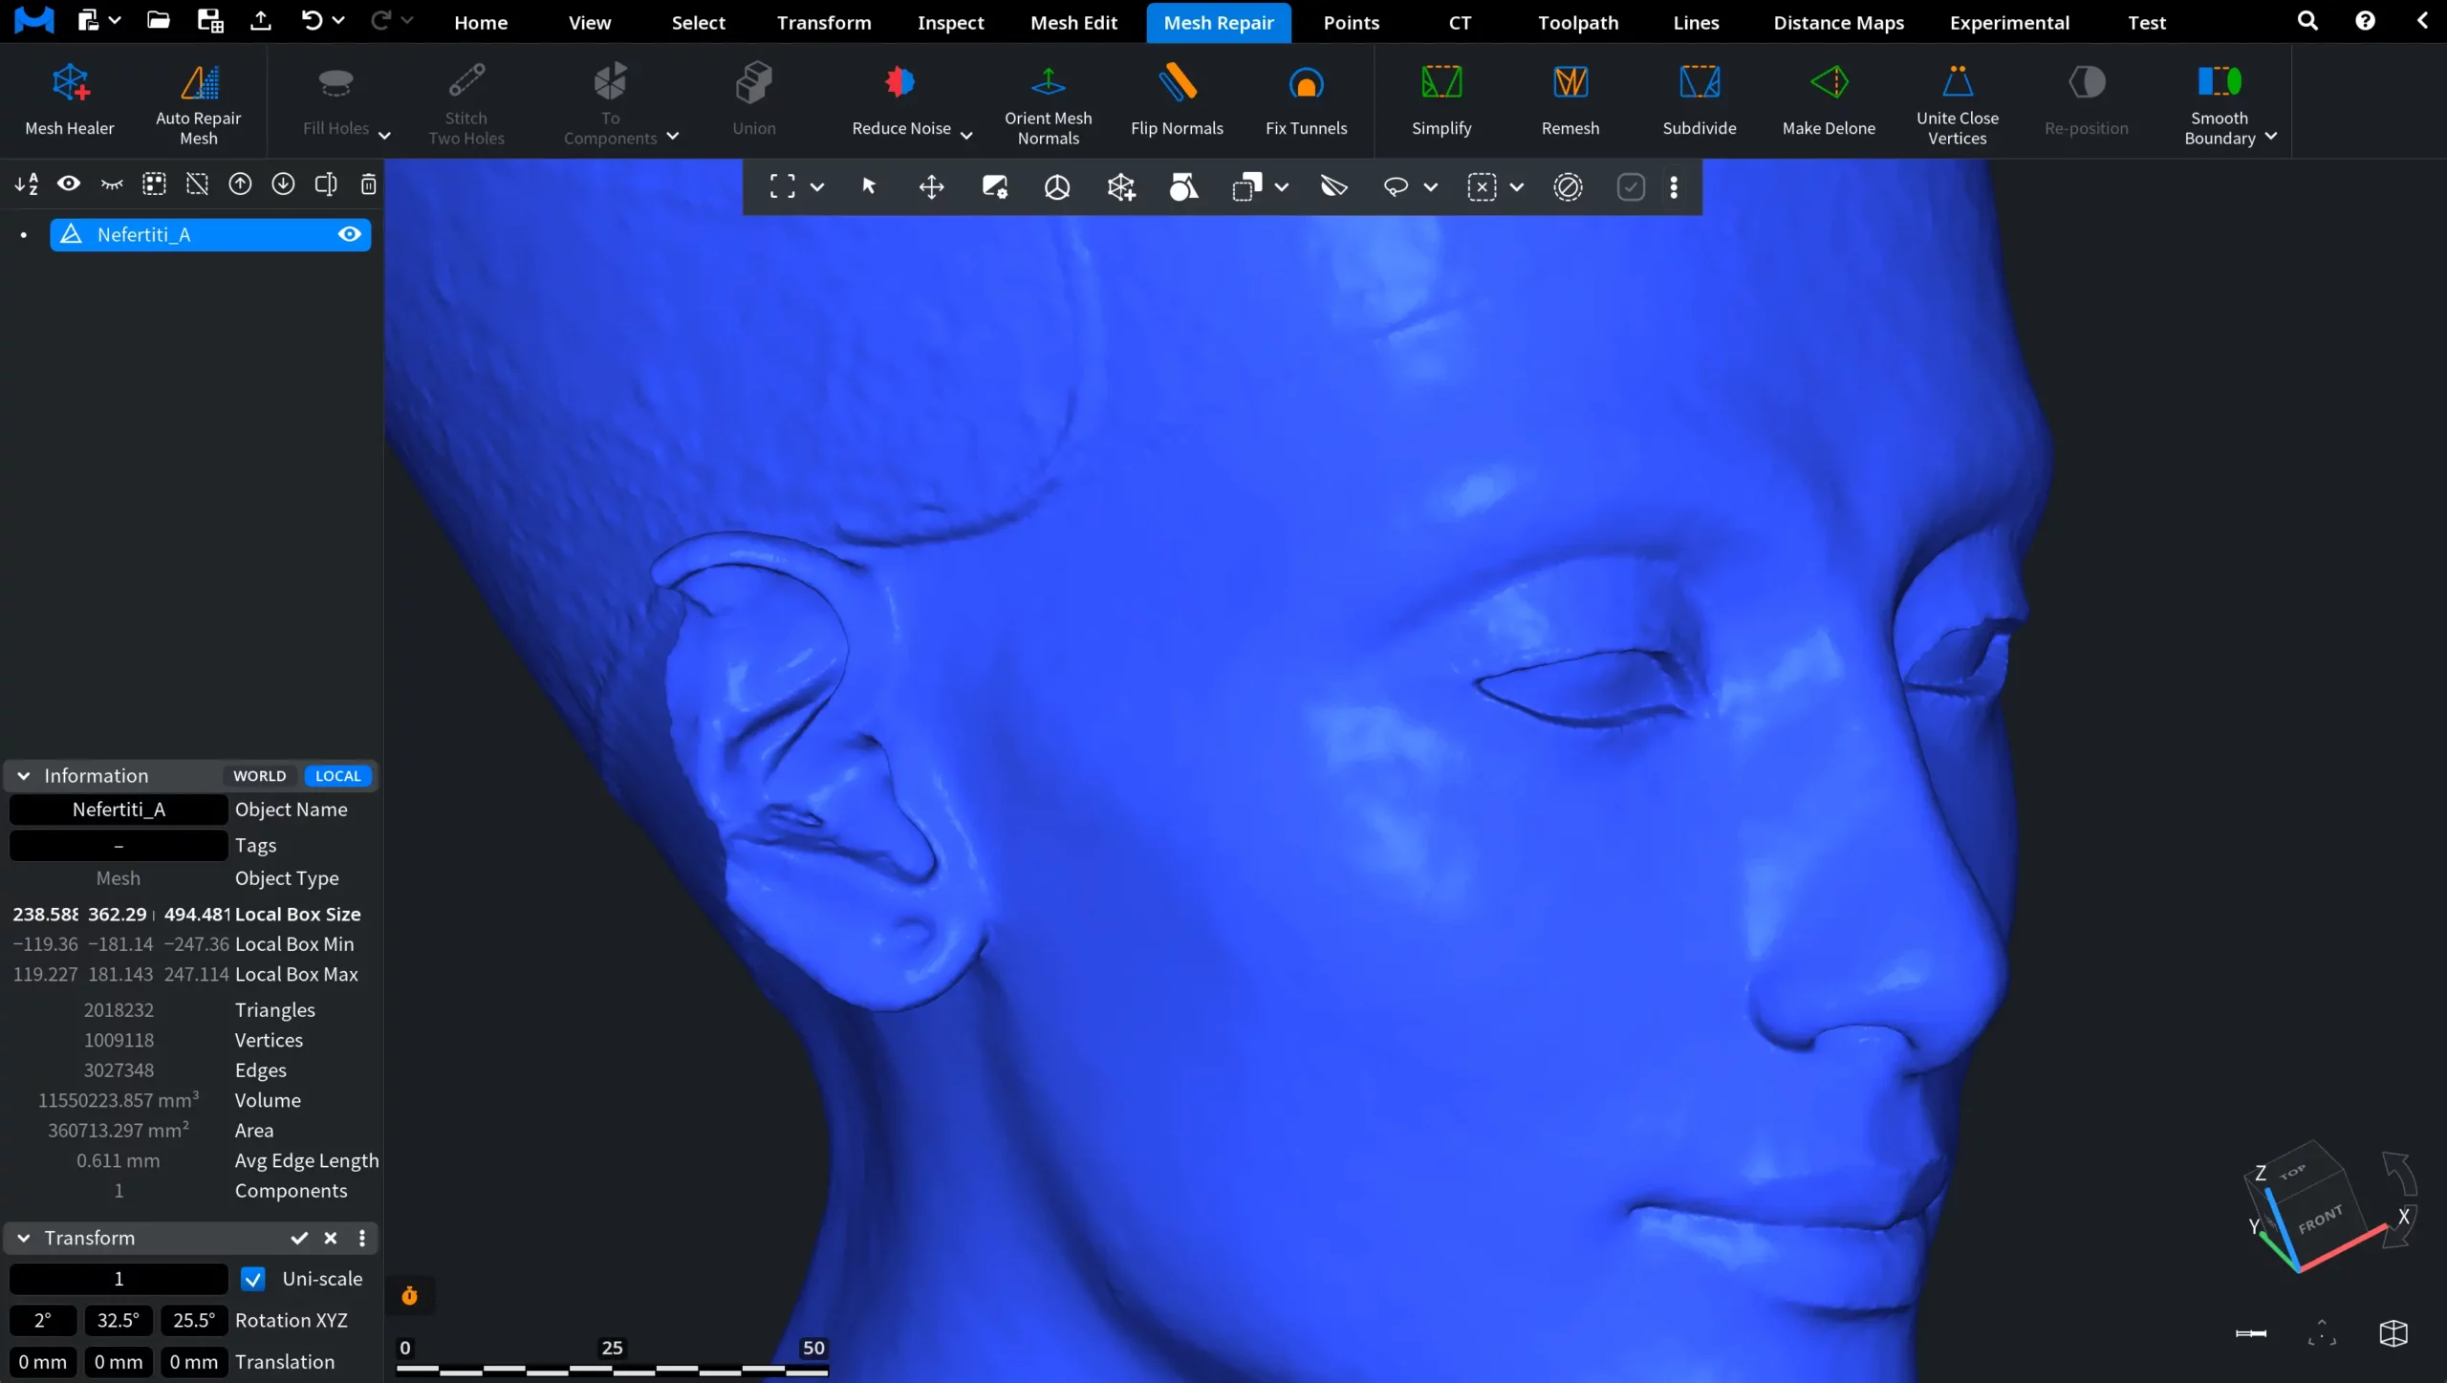
Task: Show all objects with the eye icon
Action: tap(69, 184)
